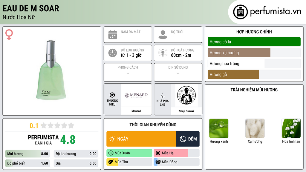Image resolution: width=306 pixels, height=172 pixels.
Task: Click the Độ phổ biến 1.60 score bar
Action: point(27,163)
